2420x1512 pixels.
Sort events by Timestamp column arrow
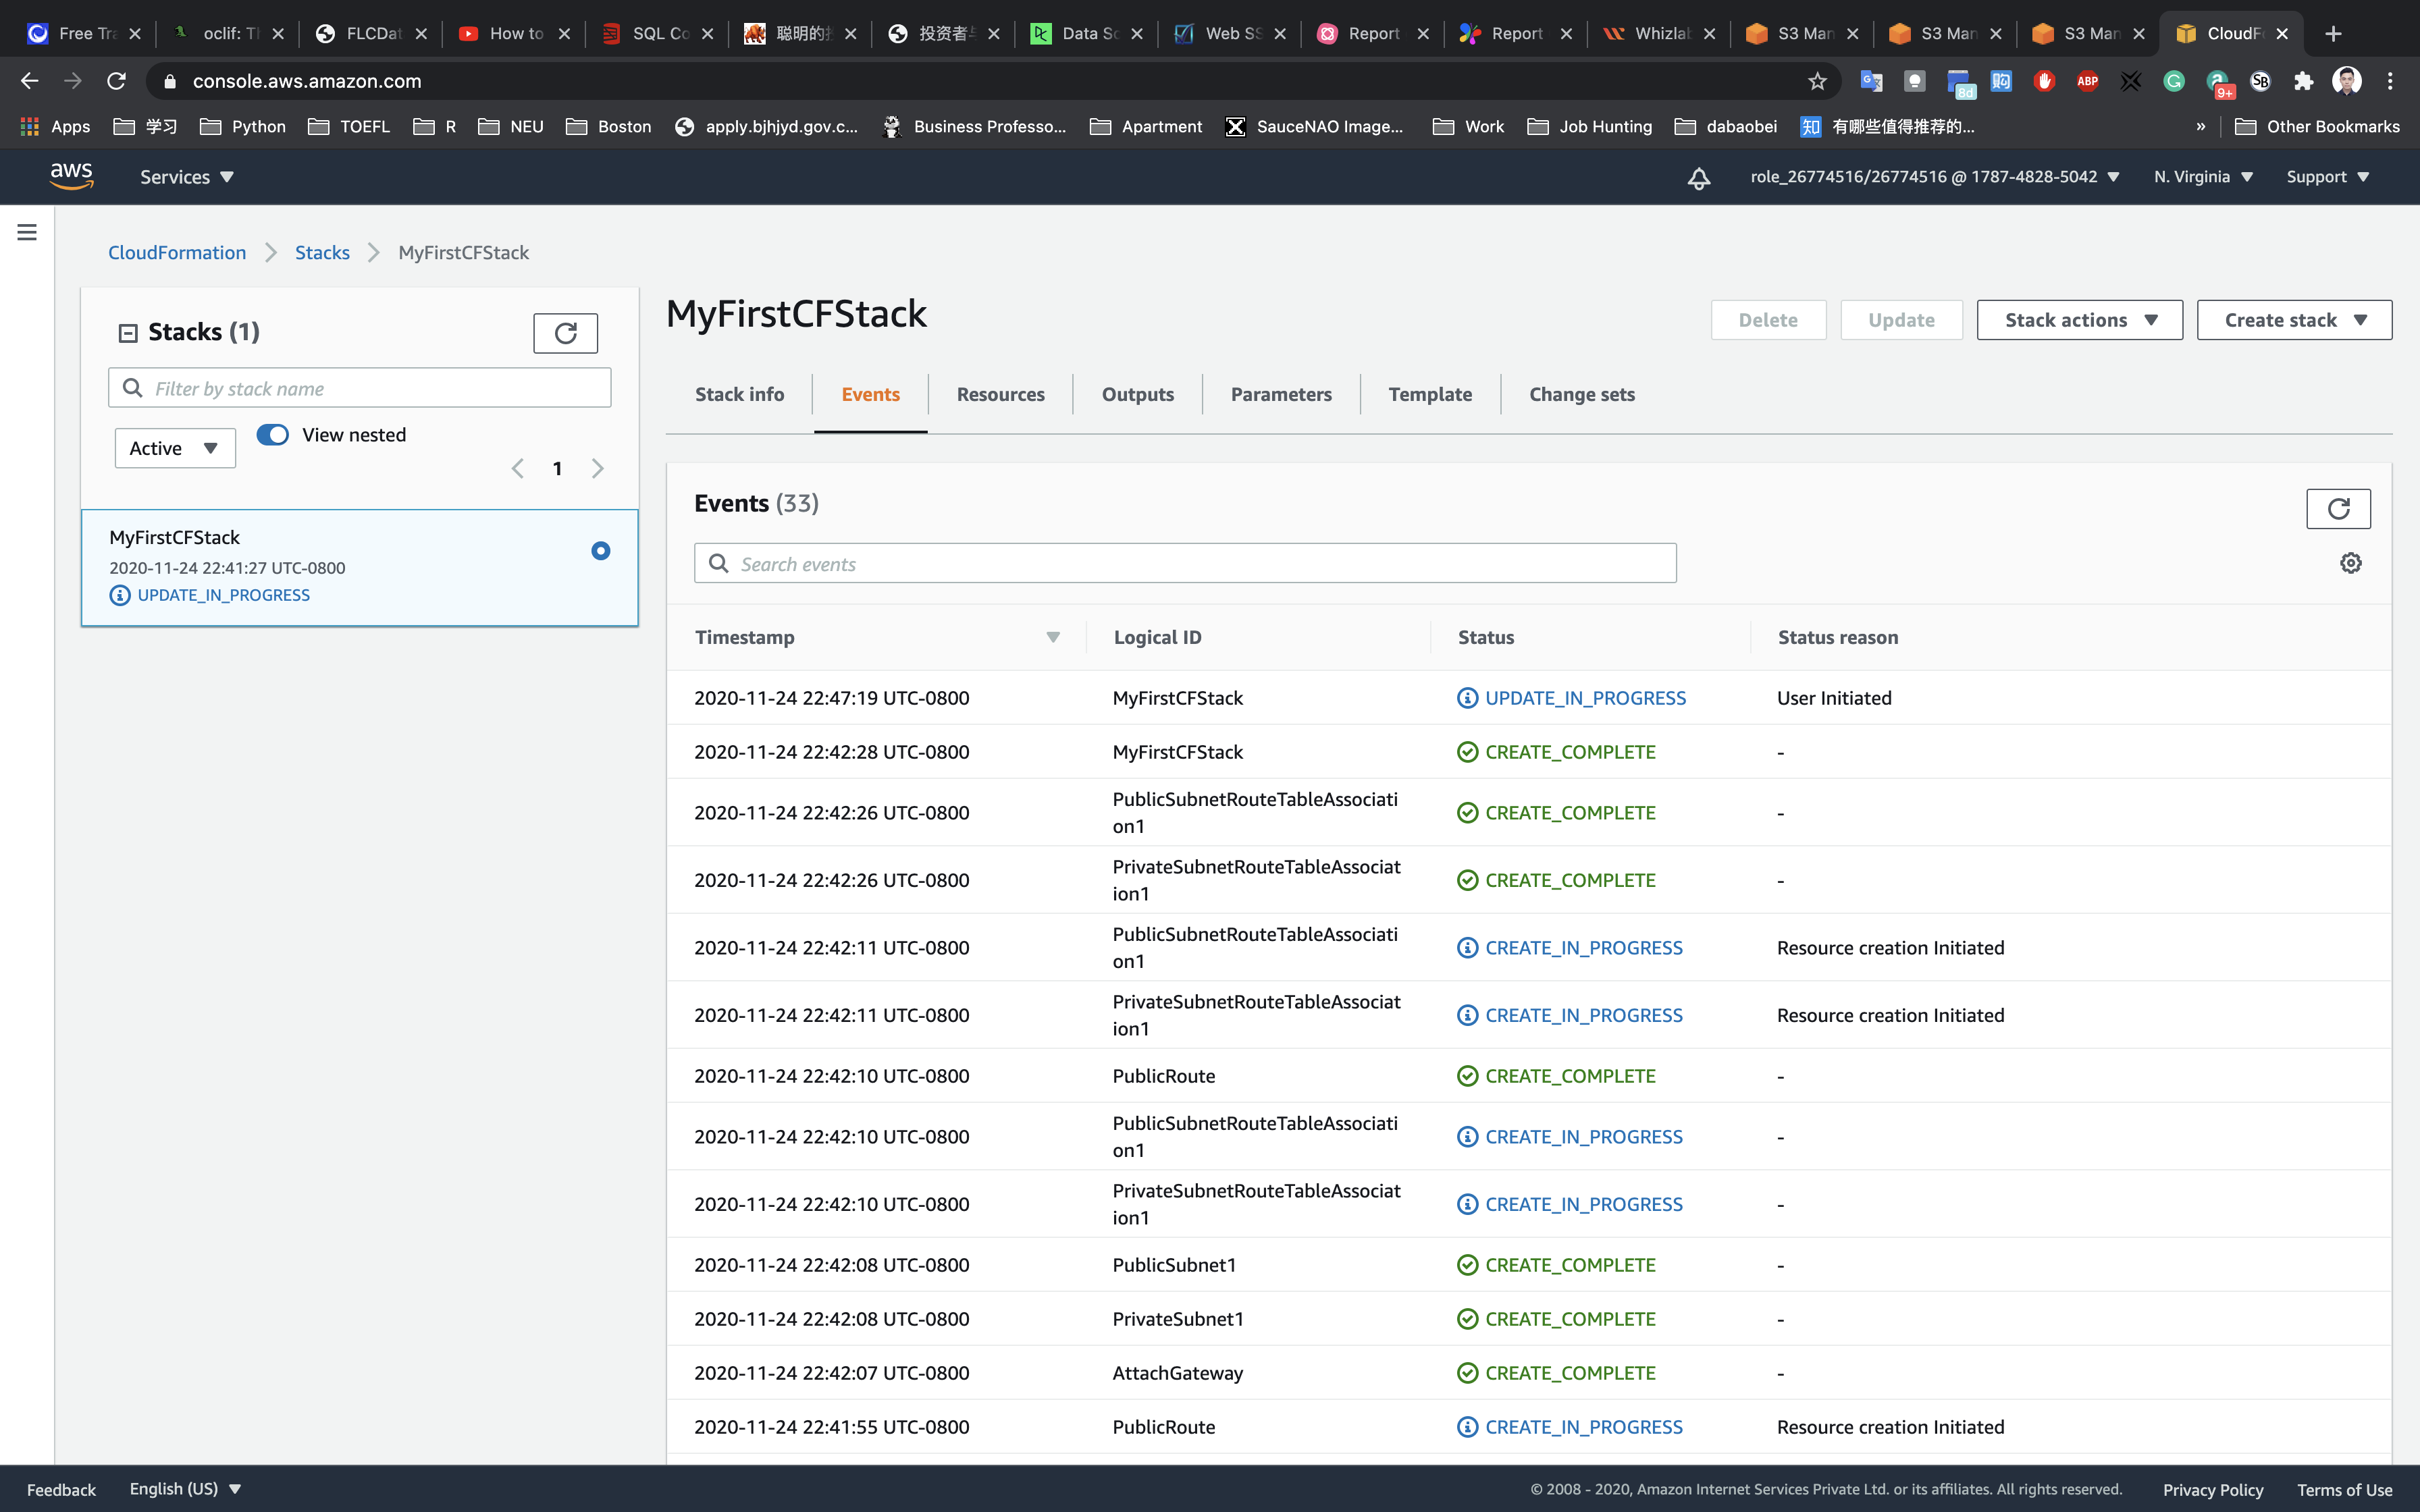[1052, 637]
